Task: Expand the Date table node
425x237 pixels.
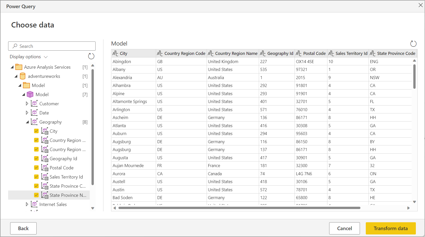Action: click(x=27, y=113)
